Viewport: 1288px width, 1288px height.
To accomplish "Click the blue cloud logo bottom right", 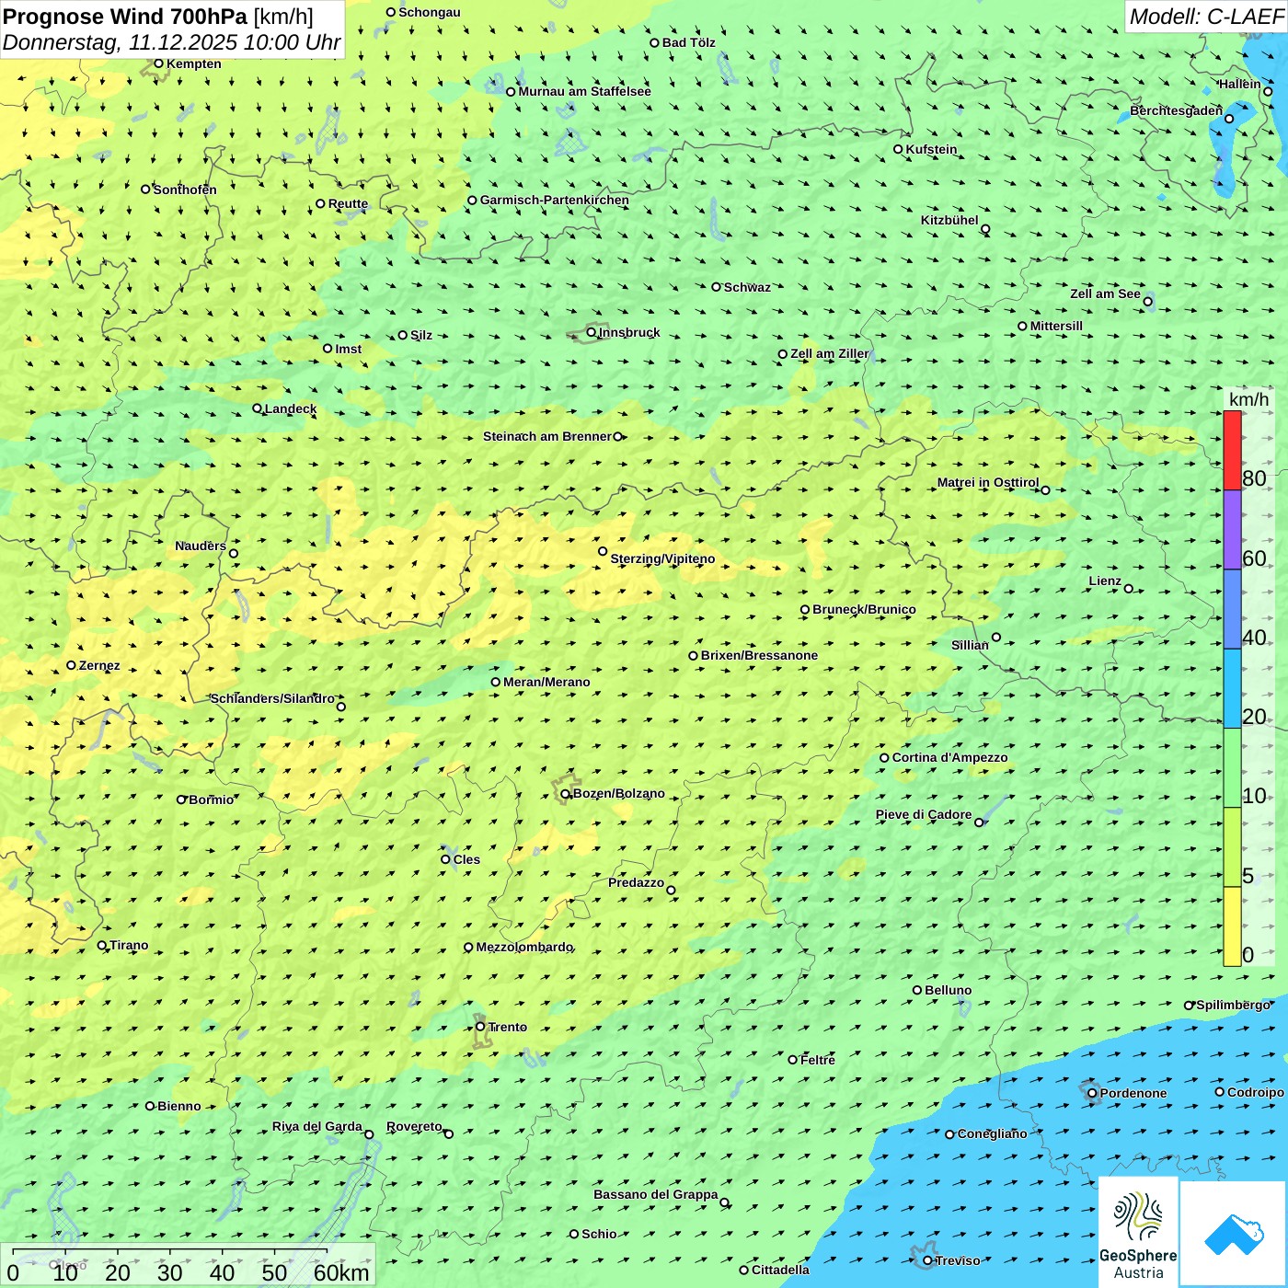I will click(1233, 1233).
